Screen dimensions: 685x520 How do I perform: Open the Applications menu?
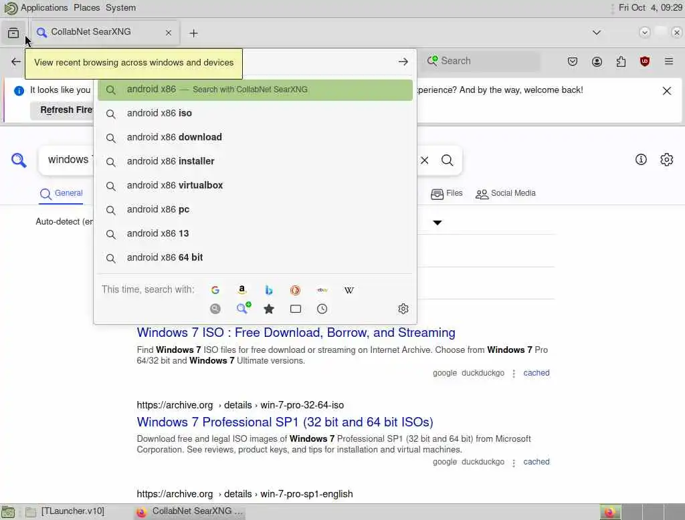(x=44, y=8)
